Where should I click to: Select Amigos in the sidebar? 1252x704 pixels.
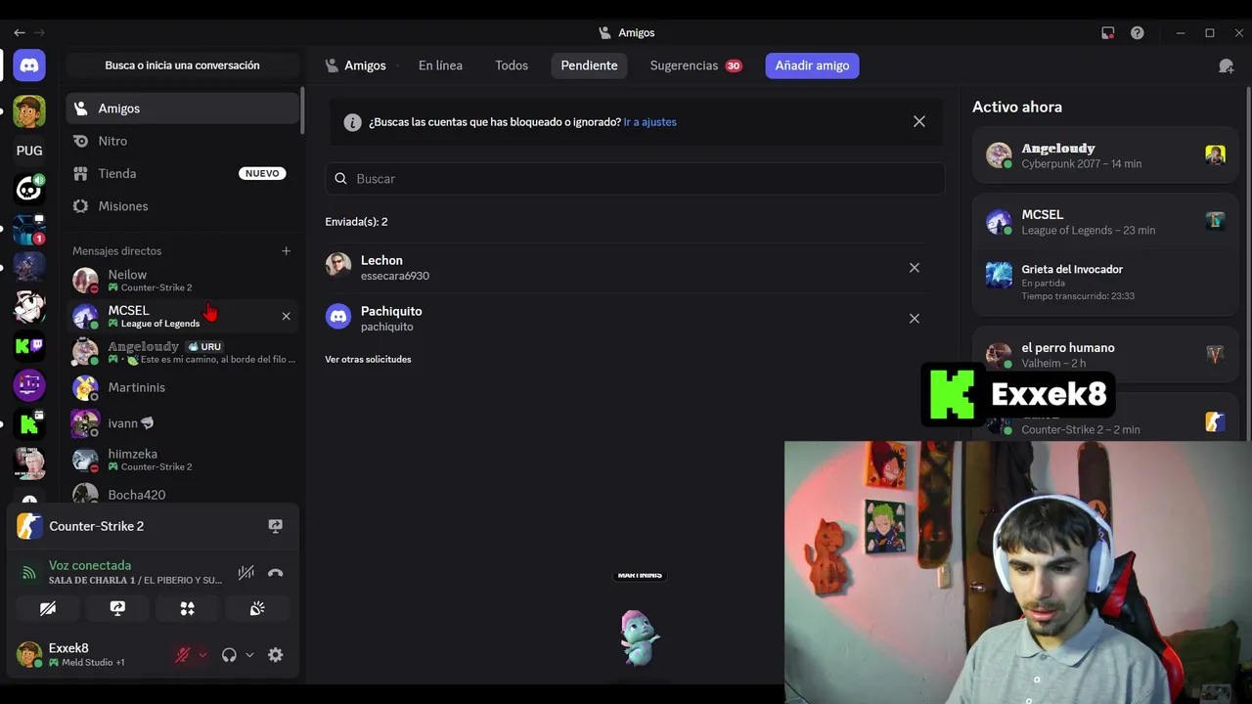(182, 109)
